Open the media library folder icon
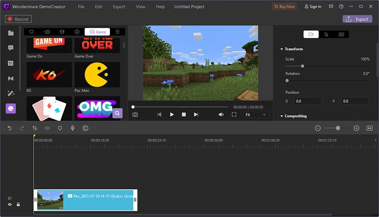379x217 pixels. 10,33
